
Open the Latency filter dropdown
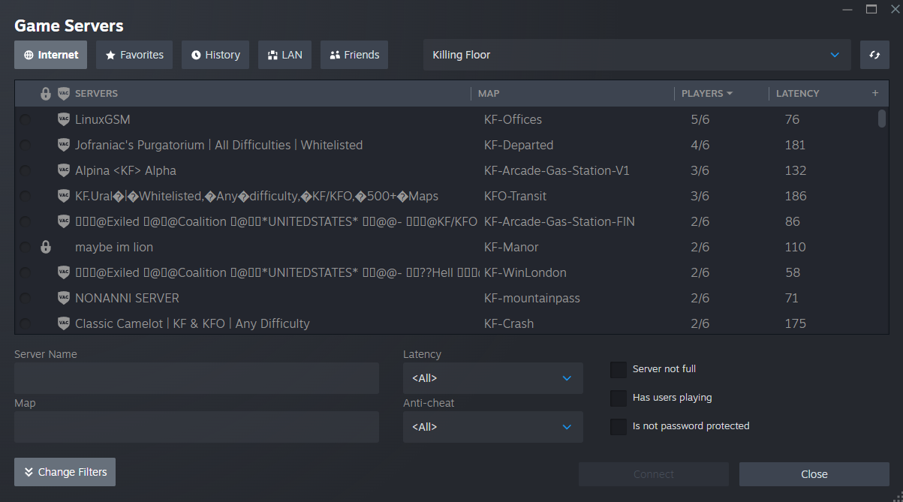[493, 378]
